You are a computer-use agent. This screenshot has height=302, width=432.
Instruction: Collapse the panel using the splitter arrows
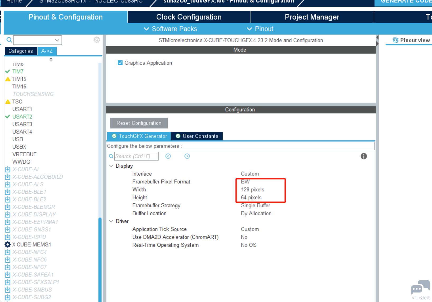377,40
